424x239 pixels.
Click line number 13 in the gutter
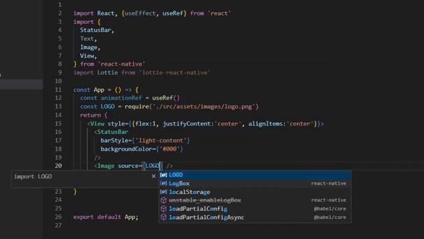[58, 106]
